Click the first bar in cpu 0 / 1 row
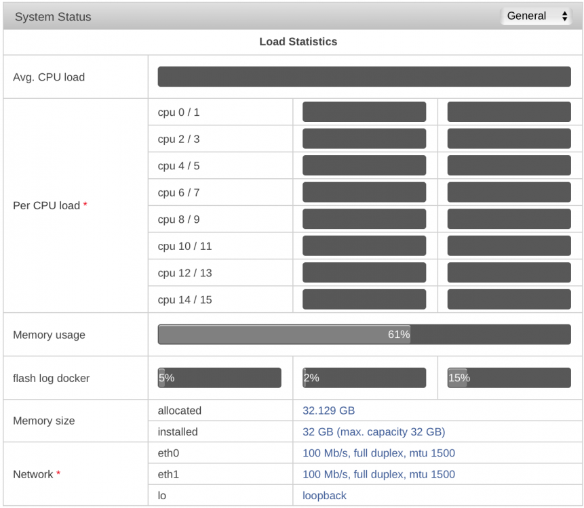 (x=364, y=112)
